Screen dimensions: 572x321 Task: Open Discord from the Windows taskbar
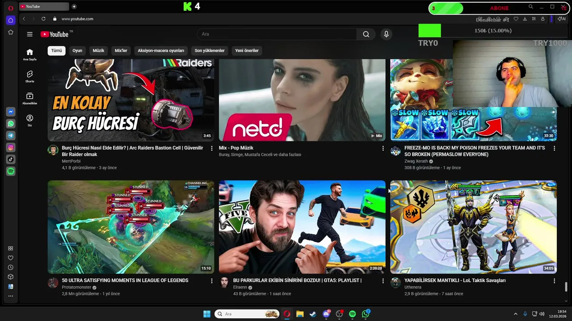pos(326,314)
